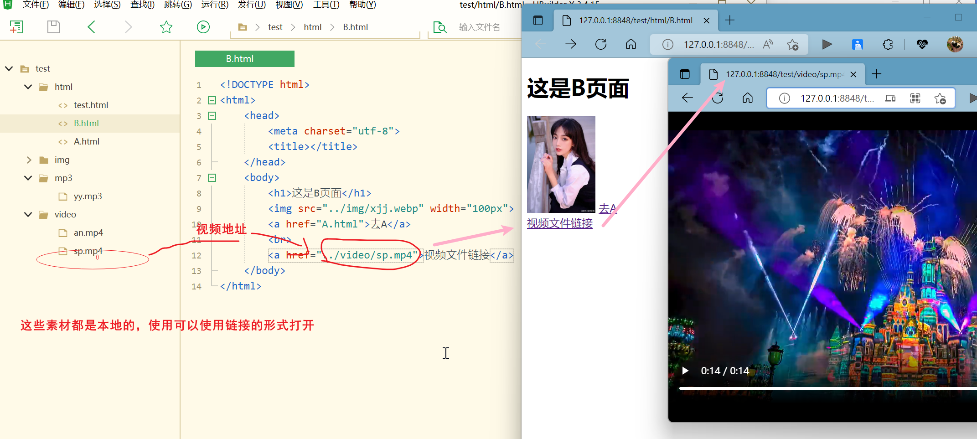Viewport: 977px width, 439px height.
Task: Click the QR code icon in sp.mp4 address bar
Action: point(915,98)
